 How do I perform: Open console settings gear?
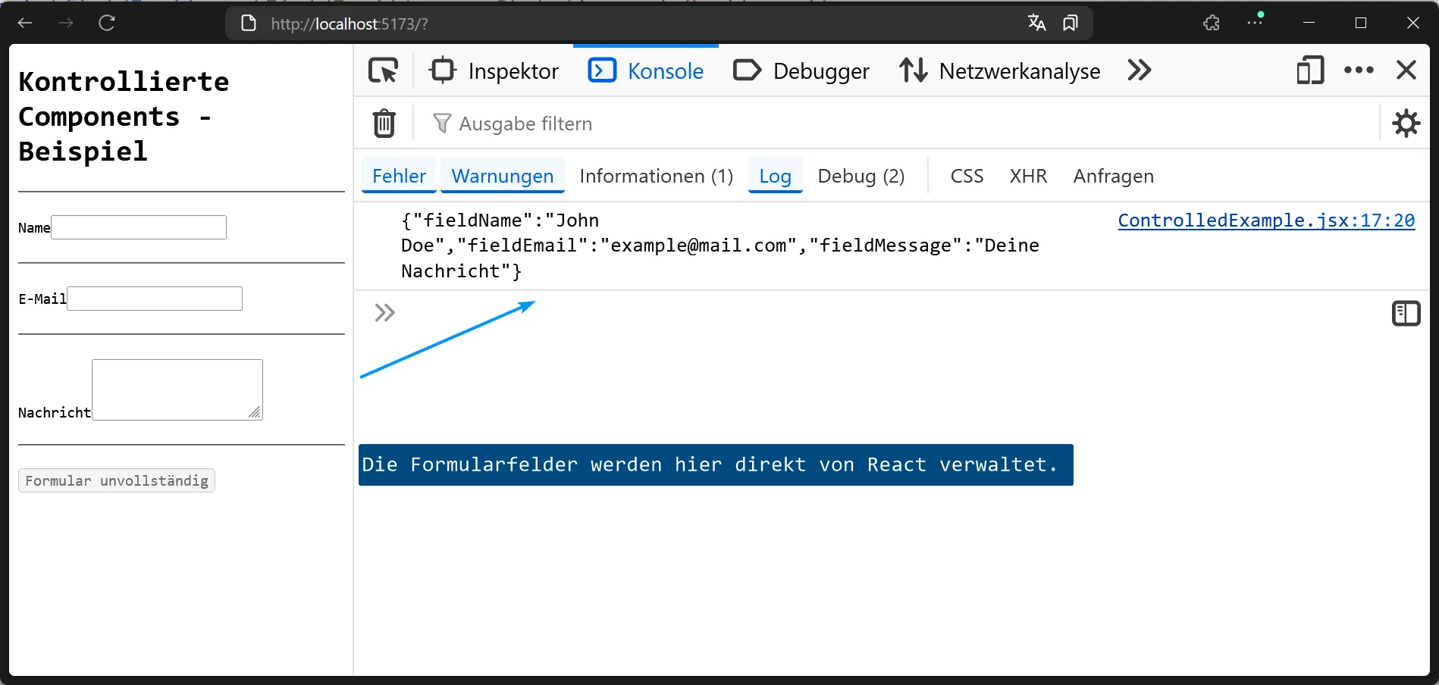1406,124
